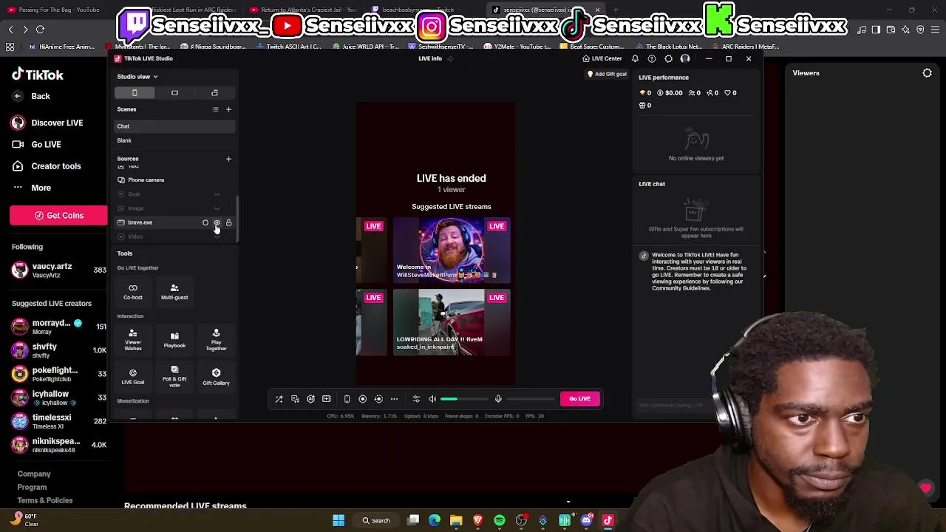Adjust the green speaker volume slider
946x532 pixels.
[x=463, y=399]
